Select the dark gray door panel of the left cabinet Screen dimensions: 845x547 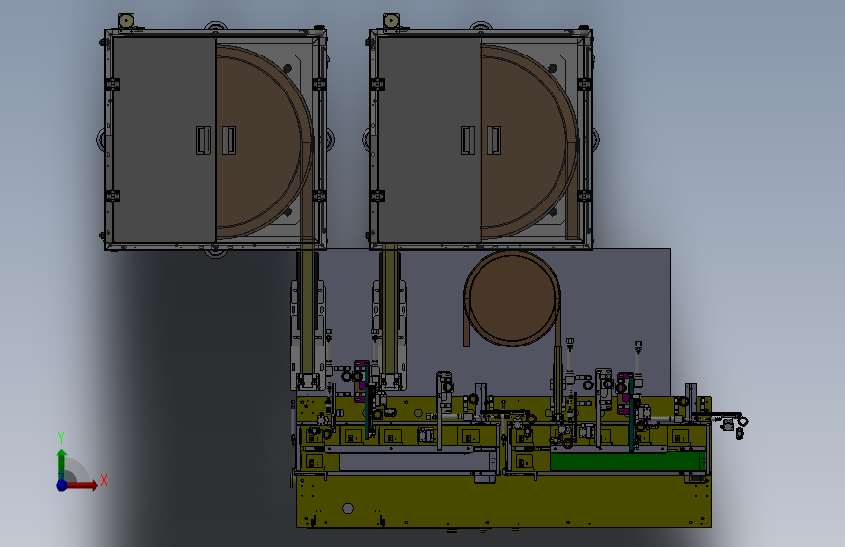(165, 139)
